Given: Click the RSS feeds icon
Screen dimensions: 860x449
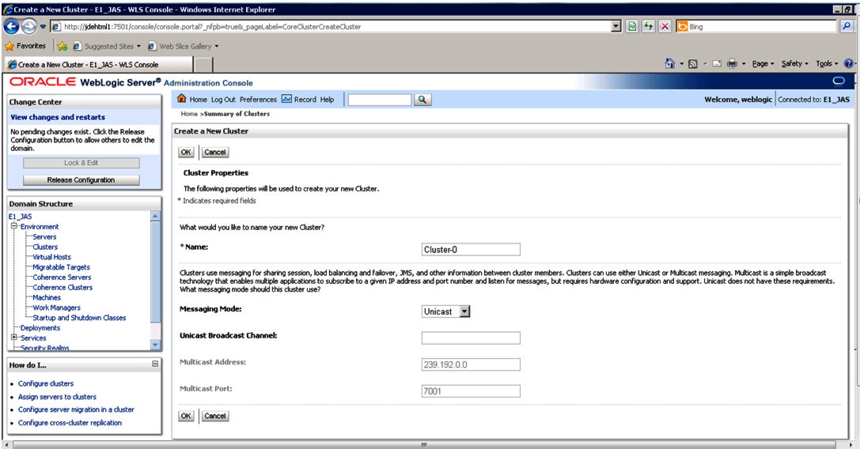Looking at the screenshot, I should (x=693, y=63).
